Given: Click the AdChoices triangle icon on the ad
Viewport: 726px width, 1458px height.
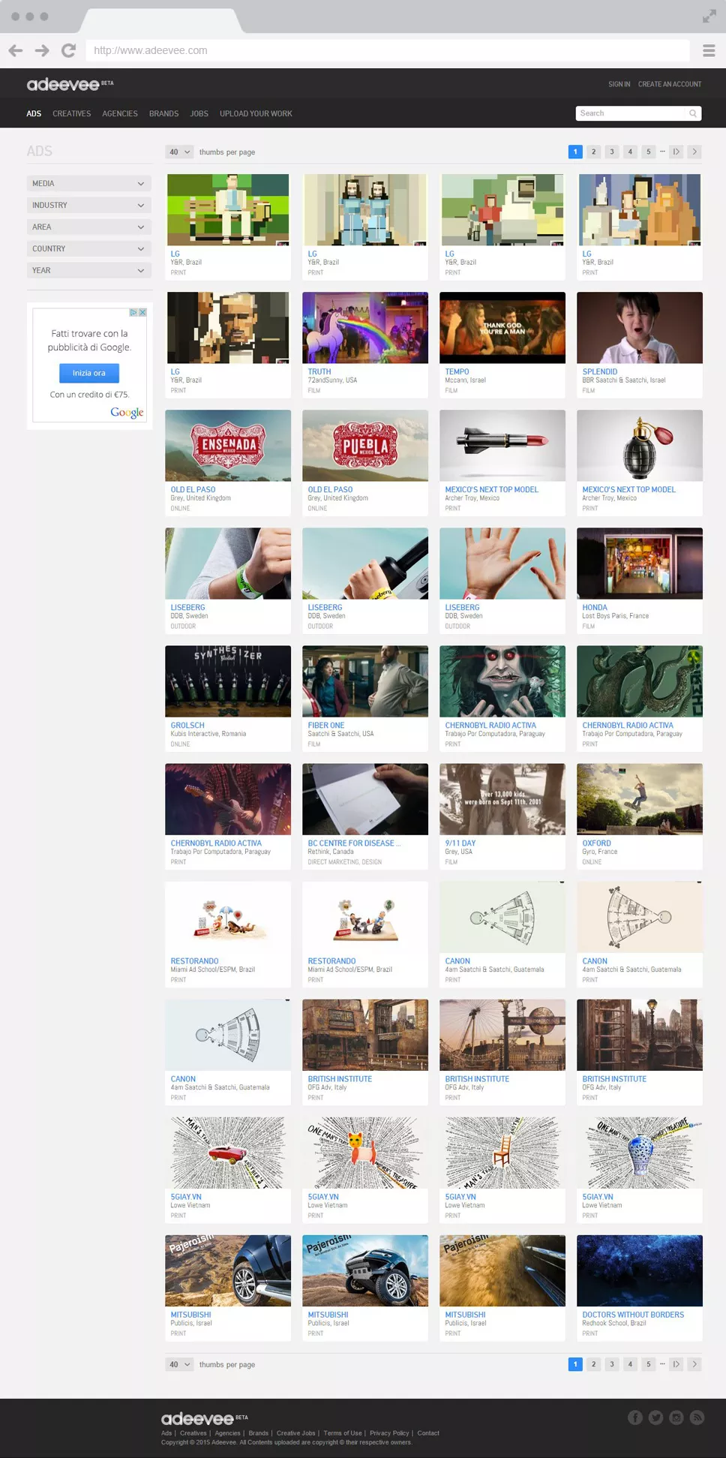Looking at the screenshot, I should [x=133, y=312].
